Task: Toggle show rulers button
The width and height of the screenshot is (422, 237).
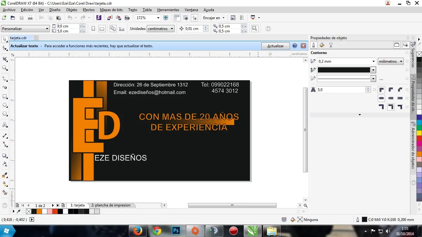Action: pos(177,18)
